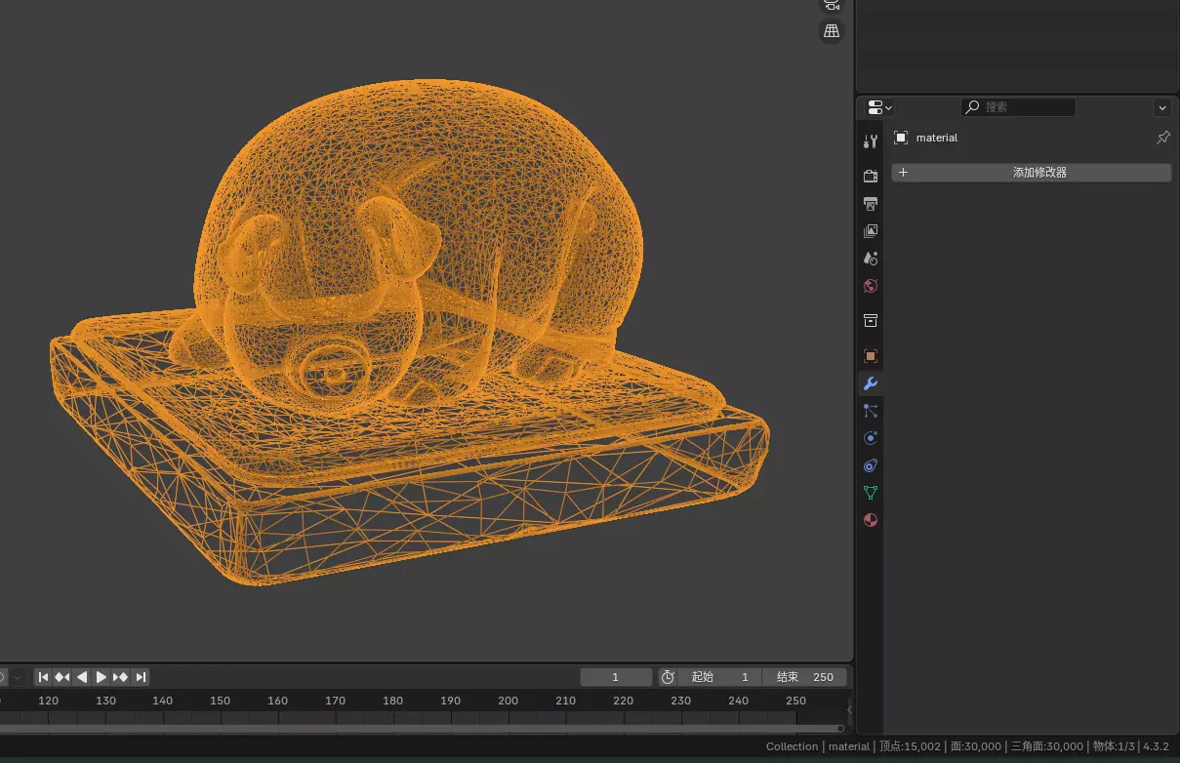
Task: Open the Object Constraints tab
Action: (871, 465)
